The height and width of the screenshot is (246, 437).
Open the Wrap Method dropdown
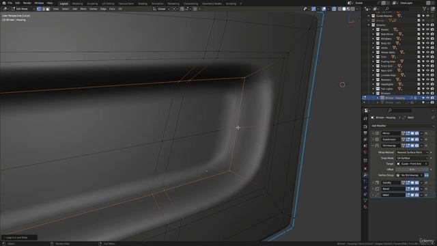(x=412, y=152)
